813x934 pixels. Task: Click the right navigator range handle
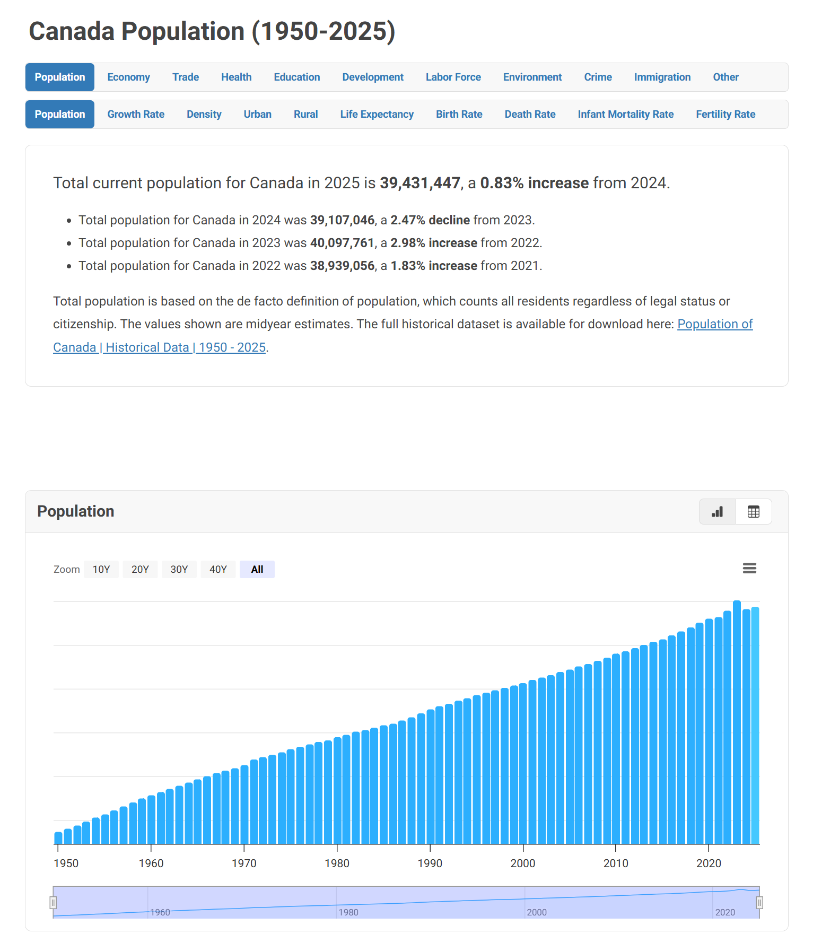(759, 903)
